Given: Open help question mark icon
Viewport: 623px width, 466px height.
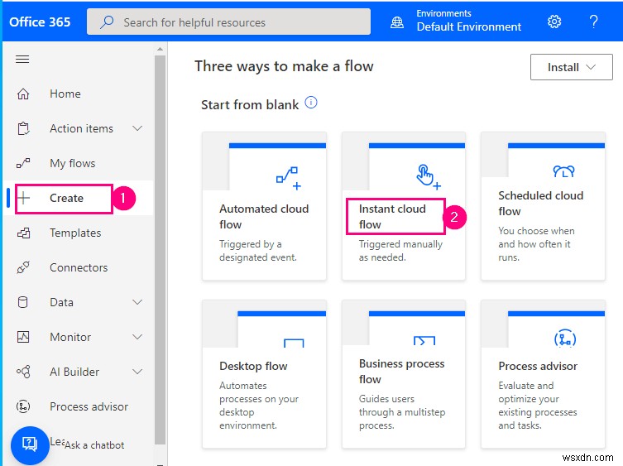Looking at the screenshot, I should tap(593, 22).
